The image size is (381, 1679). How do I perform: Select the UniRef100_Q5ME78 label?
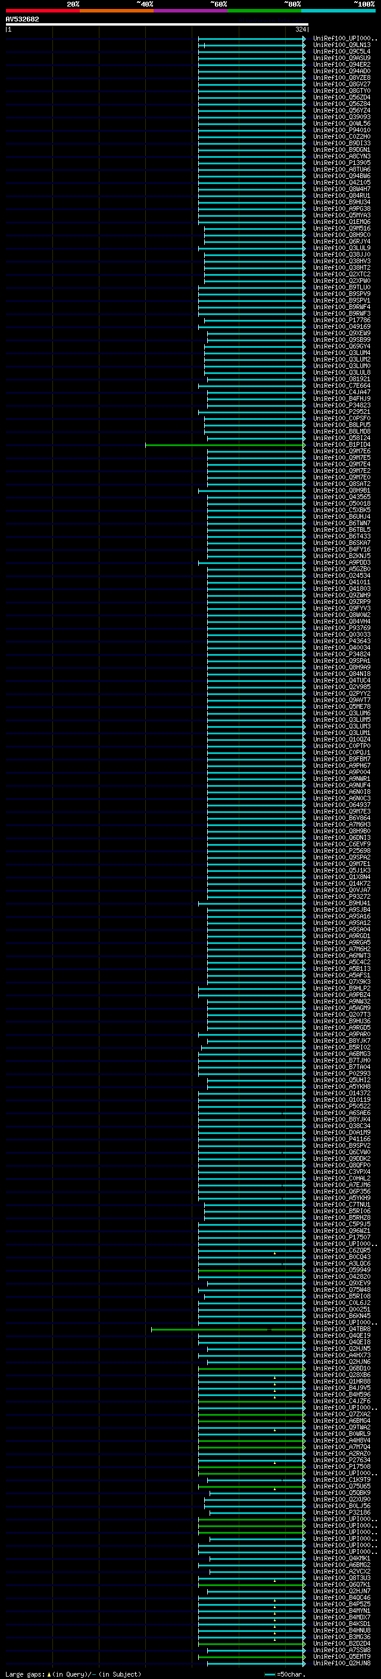(x=341, y=707)
